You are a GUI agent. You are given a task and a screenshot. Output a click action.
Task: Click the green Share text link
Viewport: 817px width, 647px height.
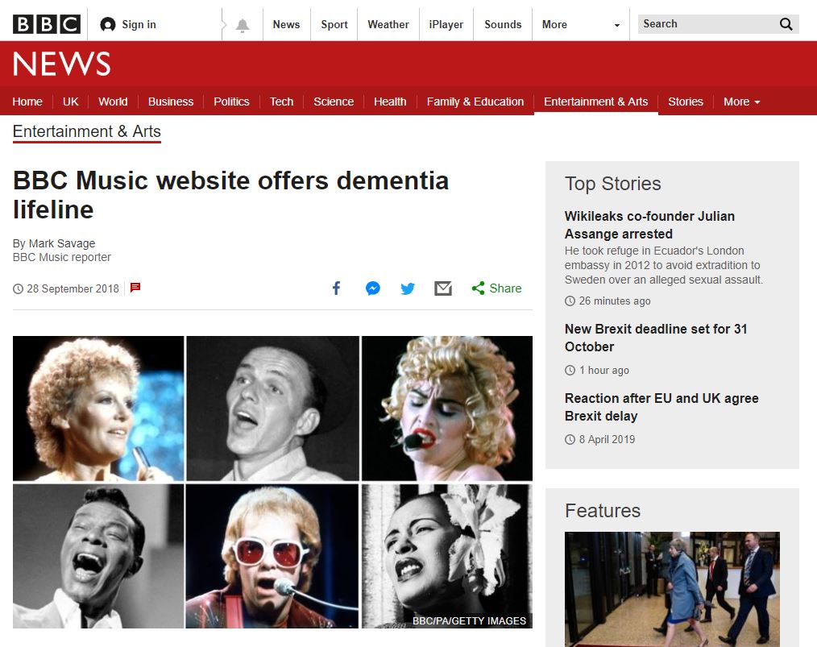coord(505,288)
